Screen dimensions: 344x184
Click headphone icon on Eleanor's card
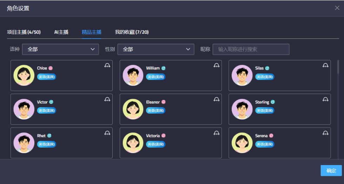(217, 99)
